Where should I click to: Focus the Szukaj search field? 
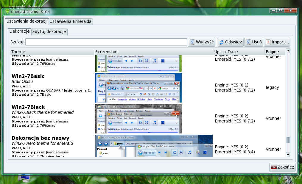pos(106,42)
